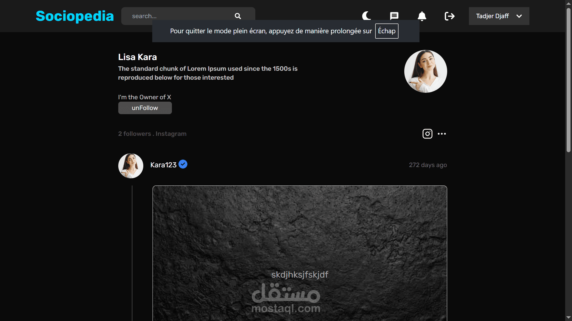Click '2 followers . Instagram' text
Viewport: 572px width, 321px height.
(x=152, y=134)
